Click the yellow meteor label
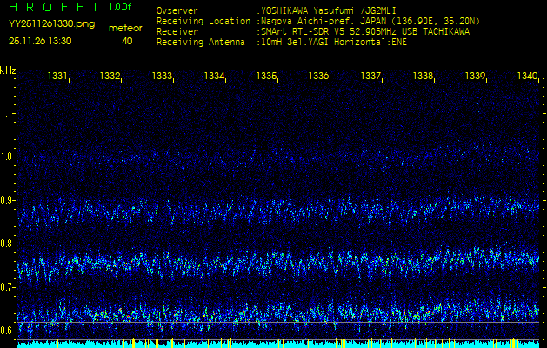The height and width of the screenshot is (348, 547). [125, 28]
